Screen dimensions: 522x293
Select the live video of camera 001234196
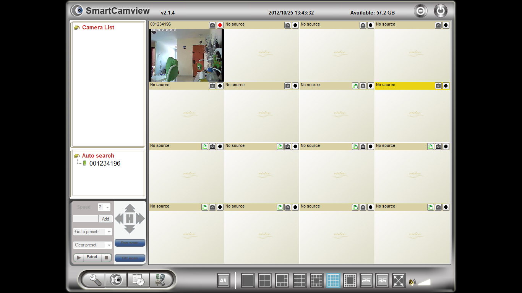point(186,55)
